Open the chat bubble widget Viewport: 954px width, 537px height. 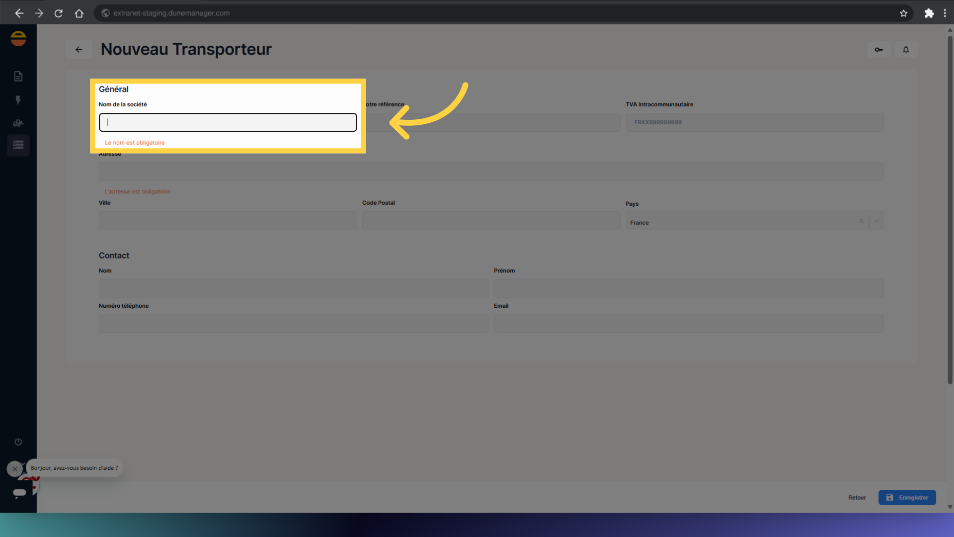[x=20, y=492]
